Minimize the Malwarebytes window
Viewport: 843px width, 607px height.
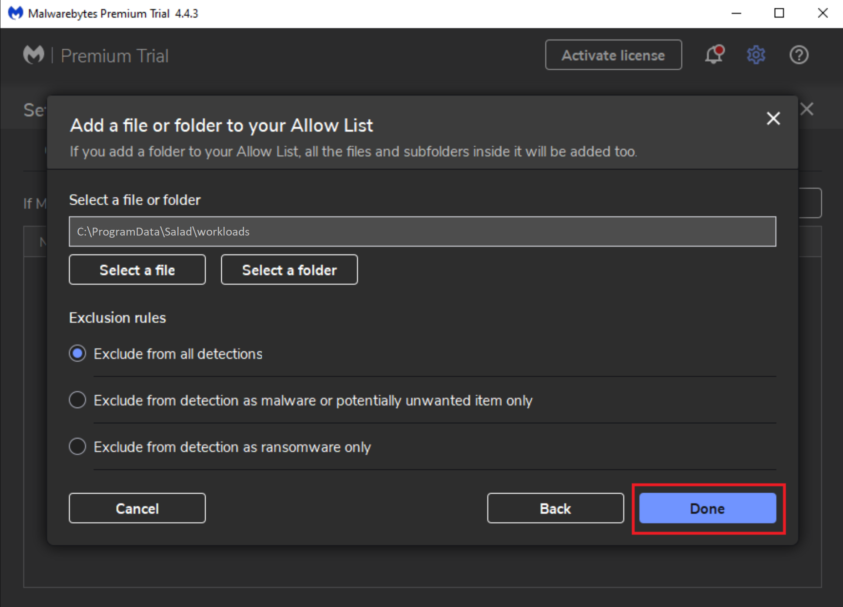point(736,13)
